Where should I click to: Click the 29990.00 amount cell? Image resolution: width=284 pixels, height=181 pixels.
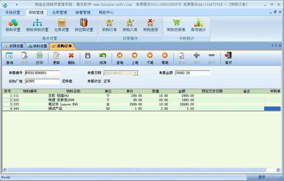click(182, 104)
